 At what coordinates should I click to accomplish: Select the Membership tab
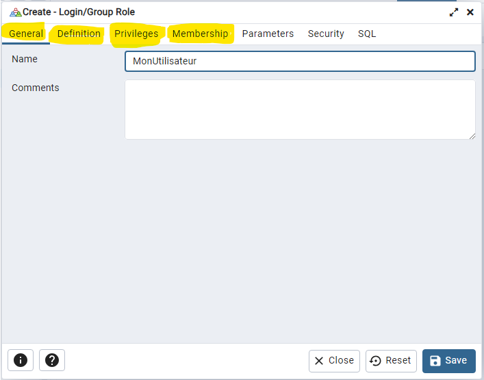click(200, 34)
